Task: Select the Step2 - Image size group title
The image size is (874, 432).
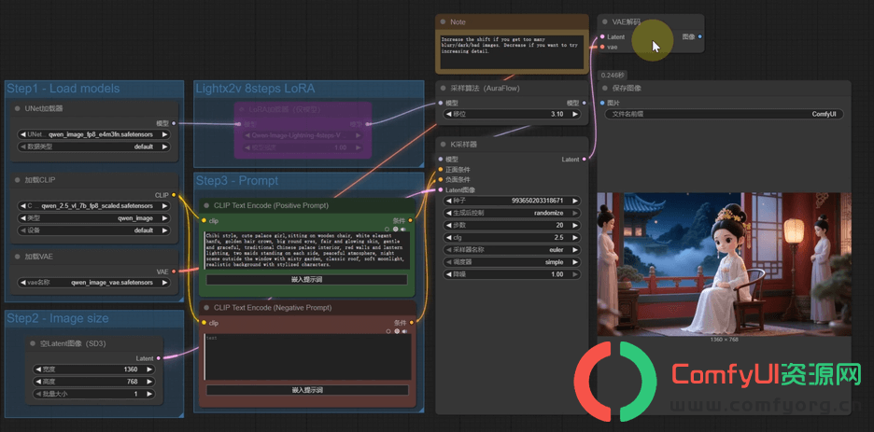Action: point(57,318)
